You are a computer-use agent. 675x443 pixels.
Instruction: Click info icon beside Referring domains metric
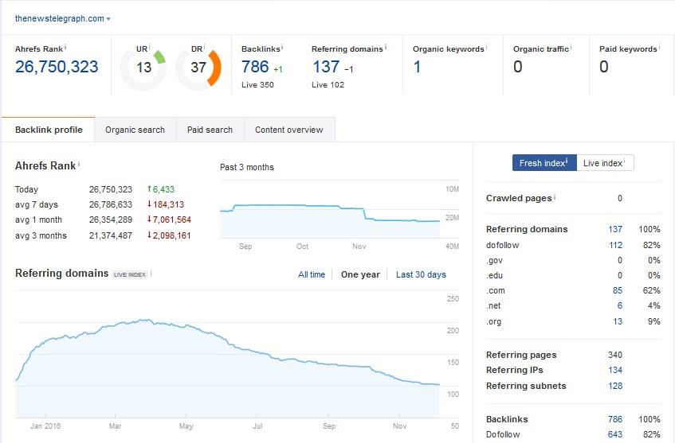click(x=386, y=47)
